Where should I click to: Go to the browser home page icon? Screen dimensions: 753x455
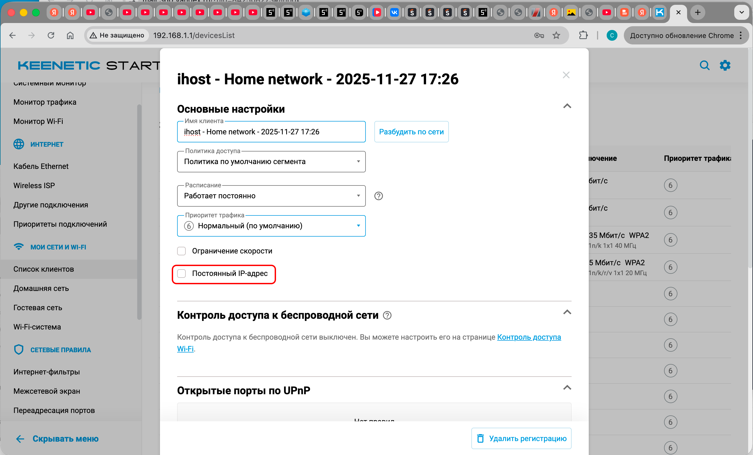coord(70,35)
